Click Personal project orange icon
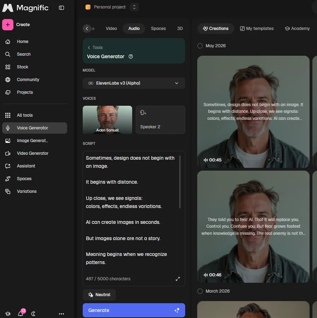 pyautogui.click(x=88, y=7)
